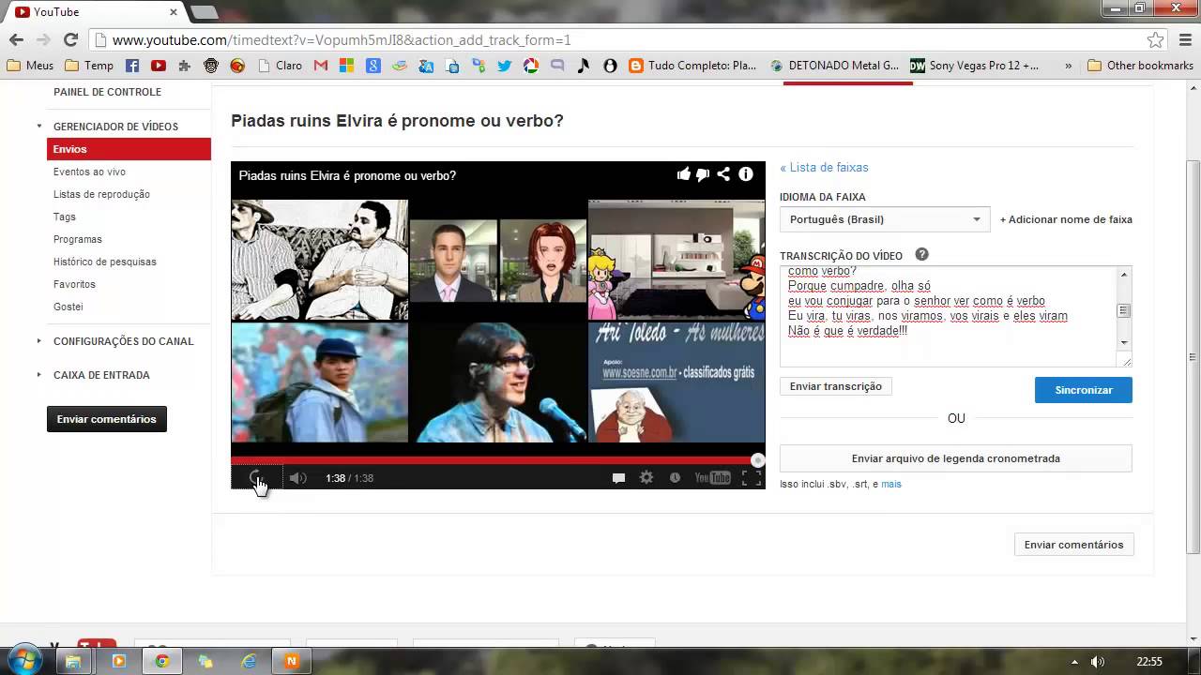
Task: Open the YouTube bookmark icon
Action: tap(158, 66)
